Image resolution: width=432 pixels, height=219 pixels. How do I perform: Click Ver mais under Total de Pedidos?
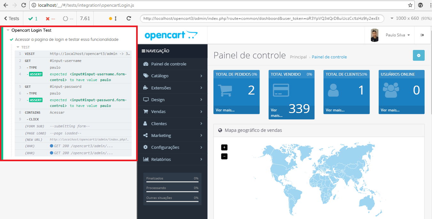tap(225, 110)
